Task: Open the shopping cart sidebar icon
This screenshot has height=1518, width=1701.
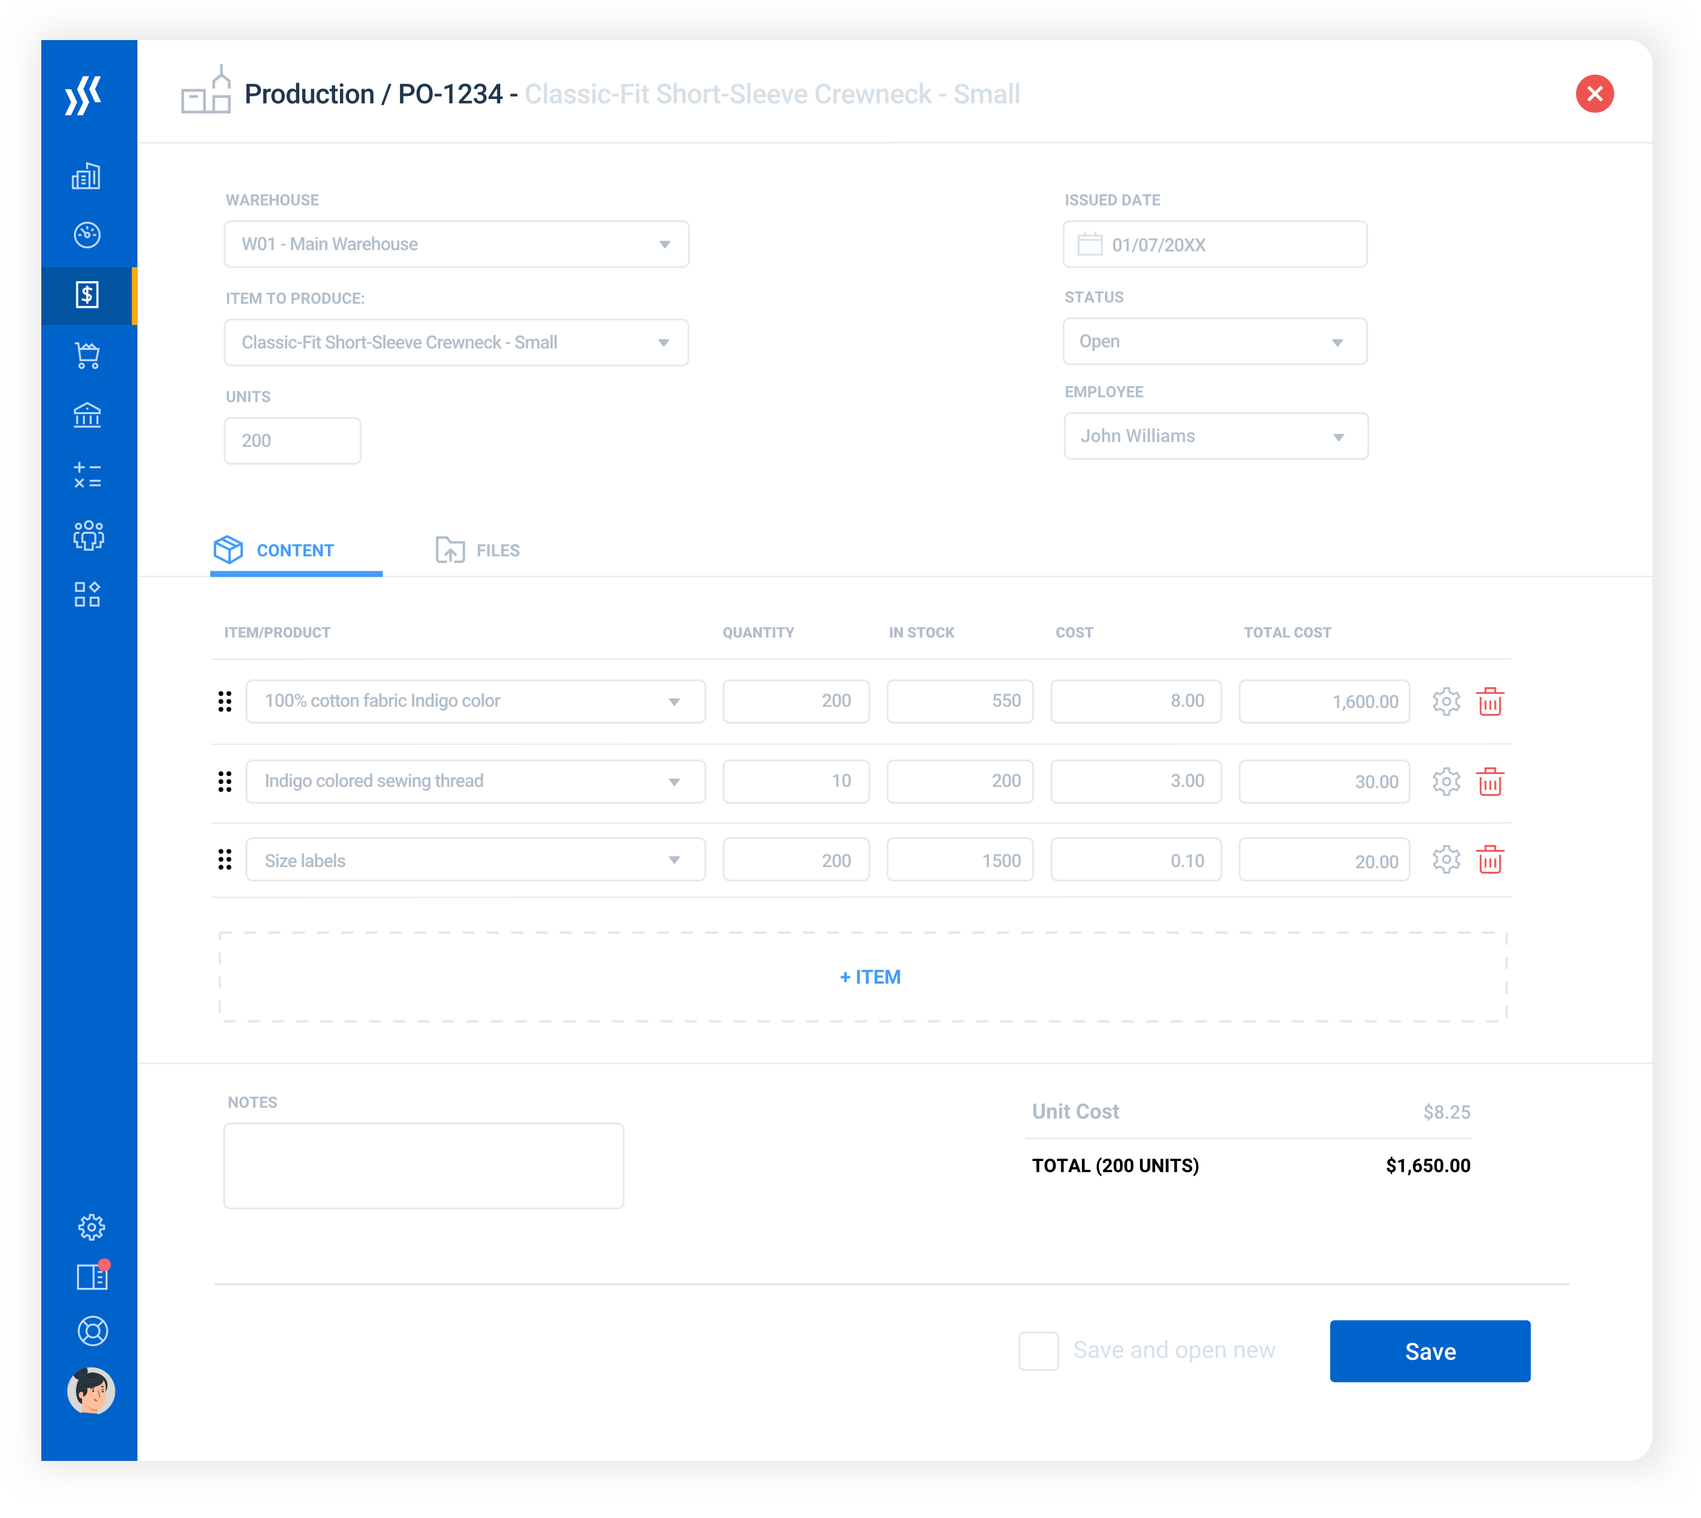Action: click(x=87, y=355)
